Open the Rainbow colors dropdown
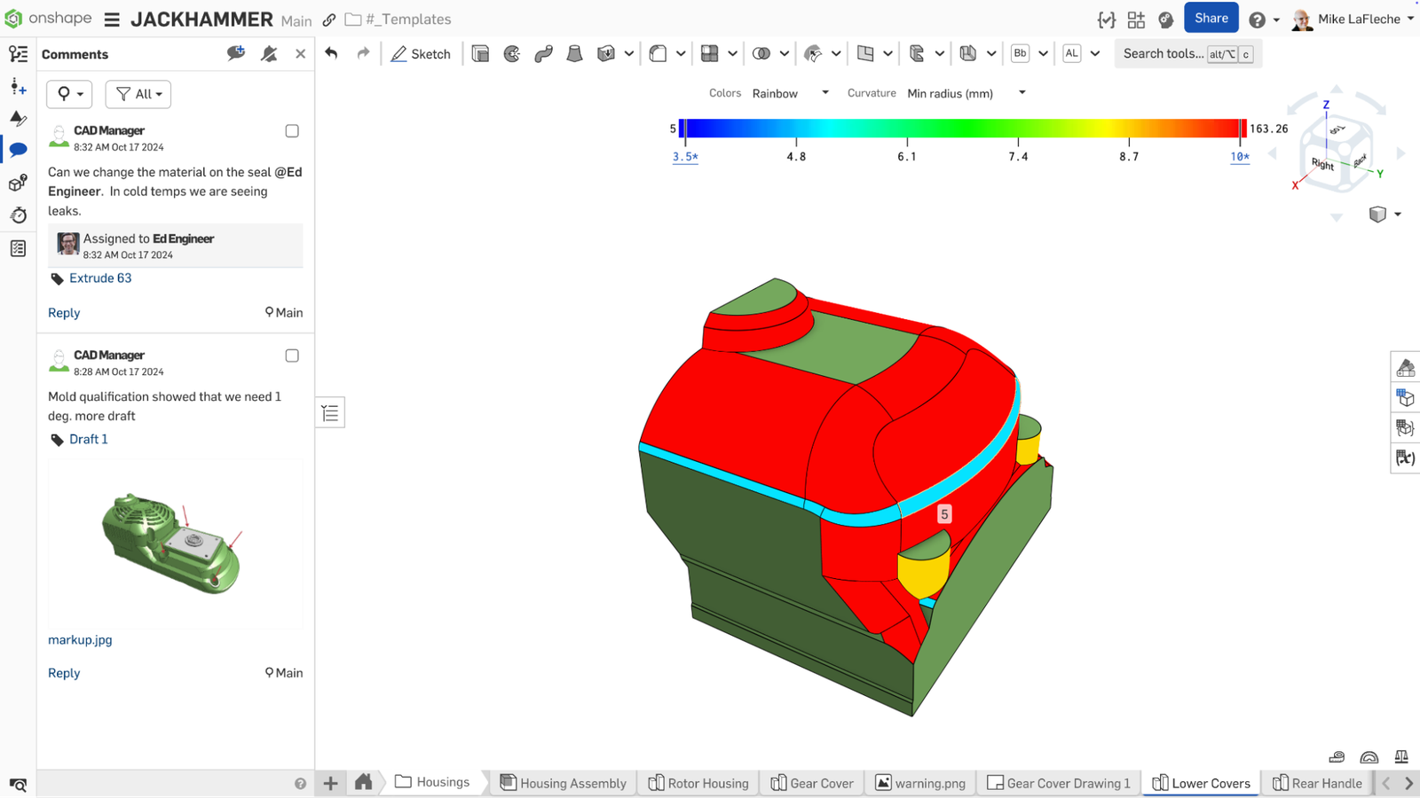The height and width of the screenshot is (798, 1420). point(790,93)
